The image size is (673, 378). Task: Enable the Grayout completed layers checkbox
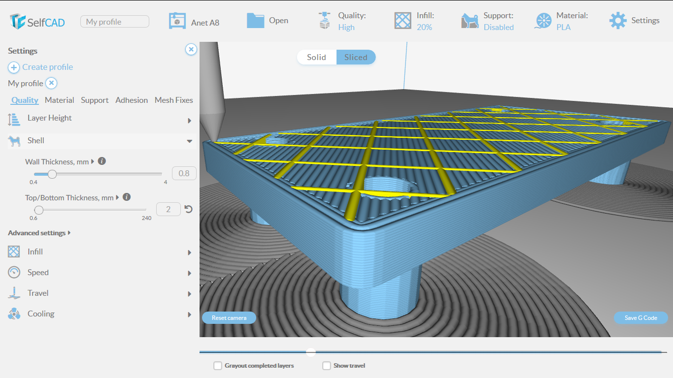click(218, 366)
